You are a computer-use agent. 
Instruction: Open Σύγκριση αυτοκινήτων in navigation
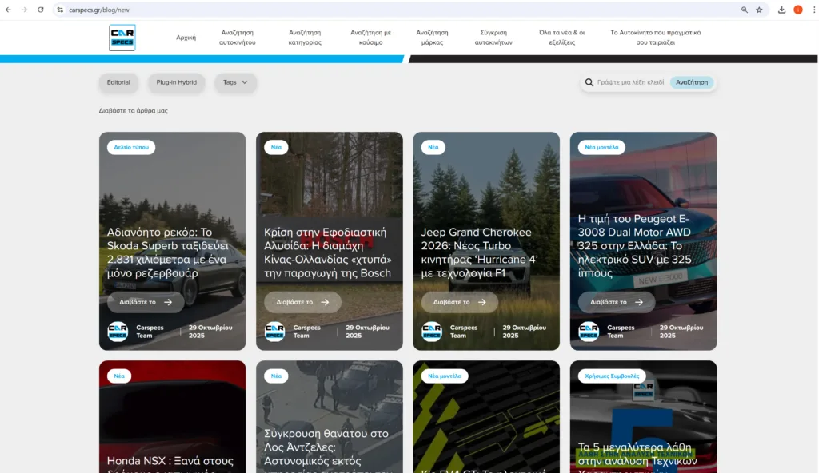tap(493, 38)
